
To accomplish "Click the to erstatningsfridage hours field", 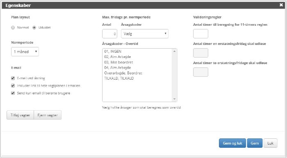I will pyautogui.click(x=200, y=72).
